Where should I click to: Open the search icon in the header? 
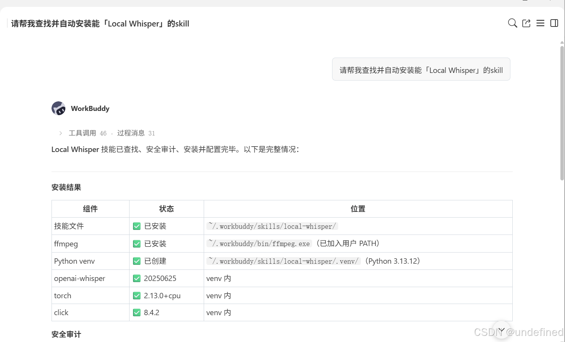tap(512, 23)
